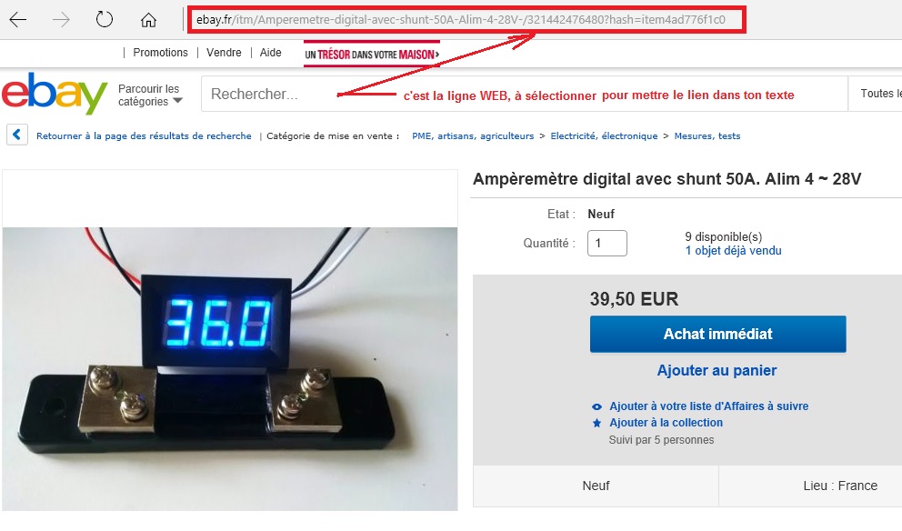The height and width of the screenshot is (531, 902).
Task: Open the ammeter product photo
Action: click(x=230, y=369)
